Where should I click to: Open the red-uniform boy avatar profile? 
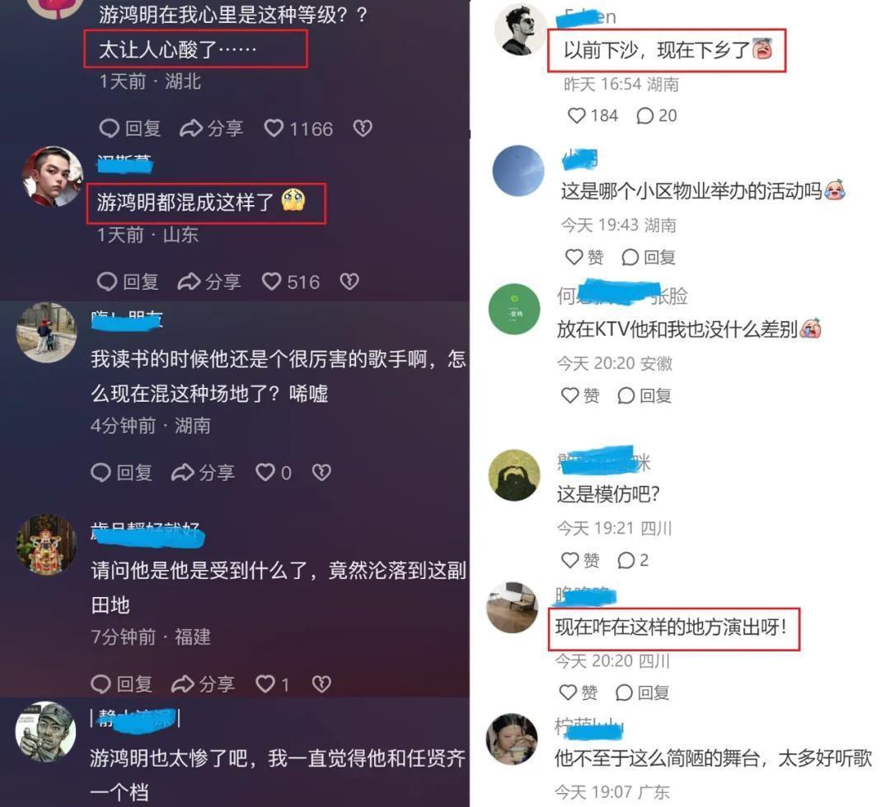coord(53,177)
